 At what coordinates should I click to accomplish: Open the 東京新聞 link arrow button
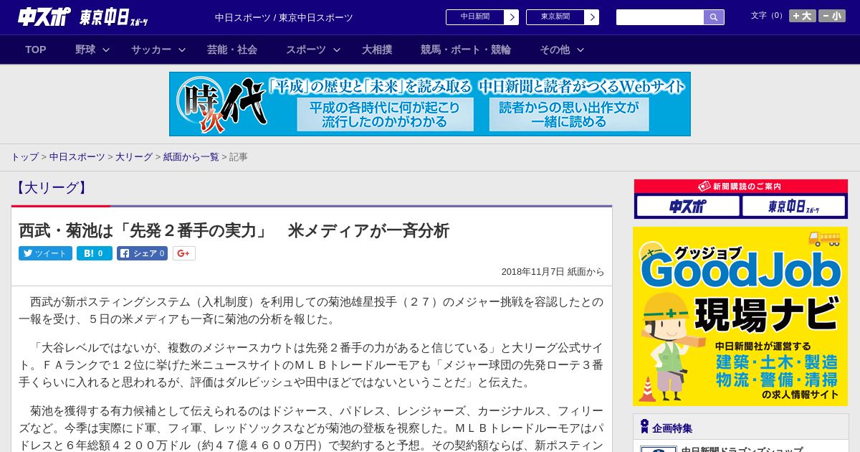pos(591,17)
